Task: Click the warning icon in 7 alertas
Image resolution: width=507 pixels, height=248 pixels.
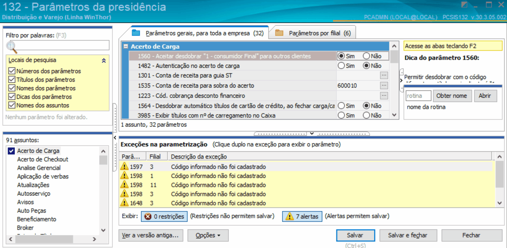Action: coord(290,216)
